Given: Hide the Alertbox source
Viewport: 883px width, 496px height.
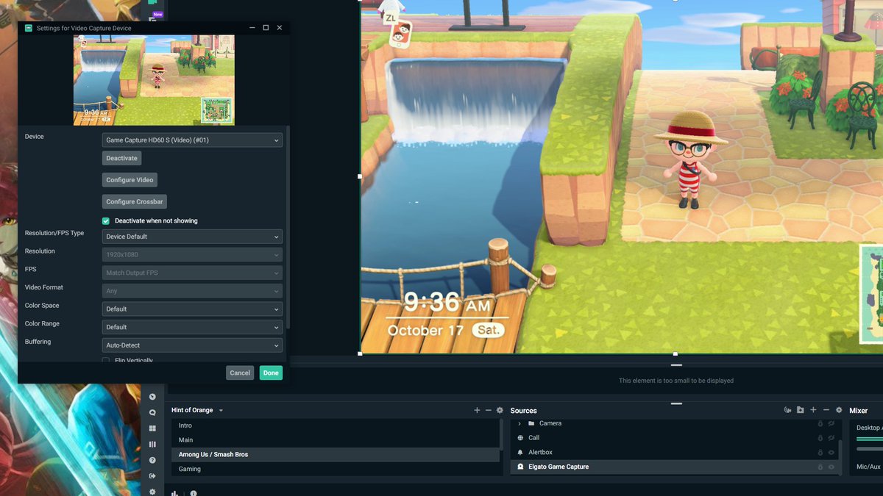Looking at the screenshot, I should coord(831,453).
